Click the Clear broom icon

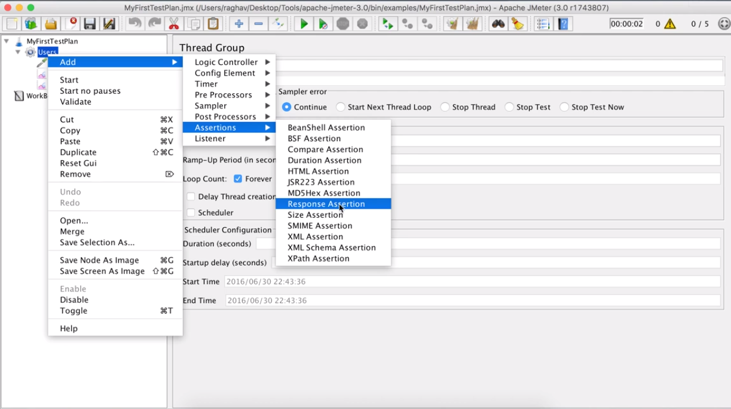point(453,24)
